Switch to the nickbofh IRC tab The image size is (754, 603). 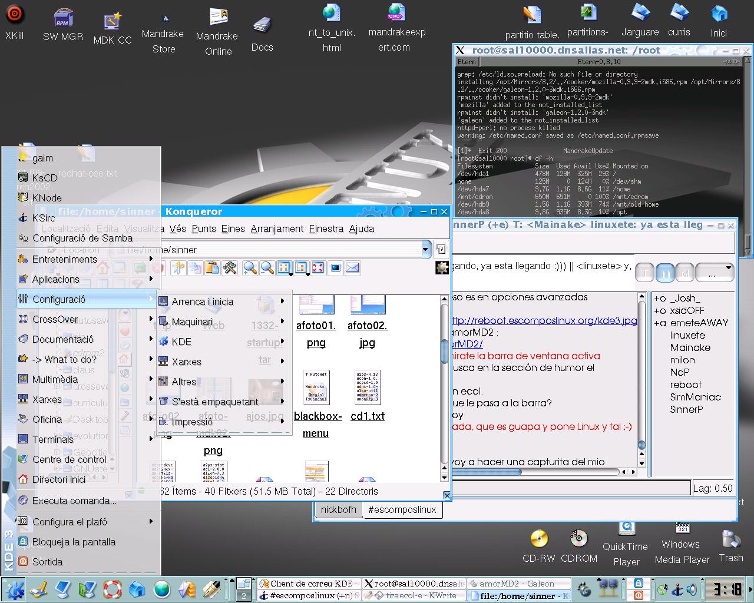point(338,510)
